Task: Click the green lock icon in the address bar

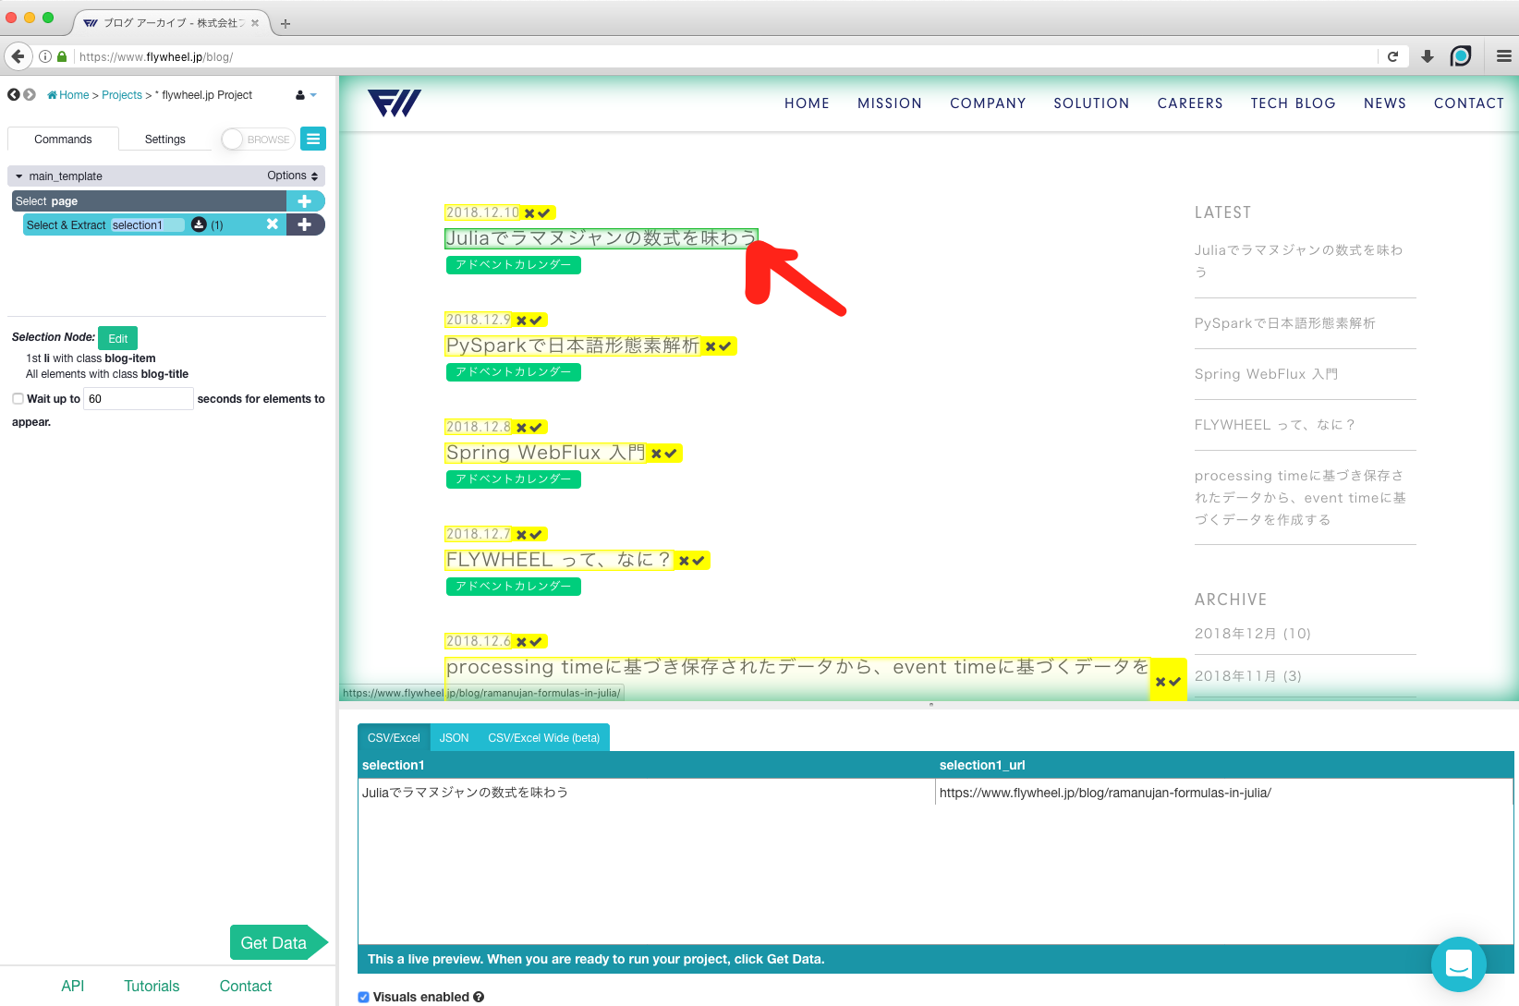Action: [62, 56]
